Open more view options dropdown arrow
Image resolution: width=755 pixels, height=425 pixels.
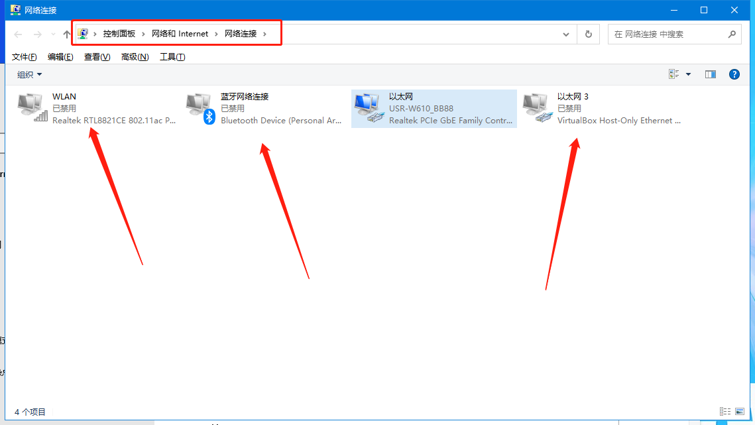point(688,74)
